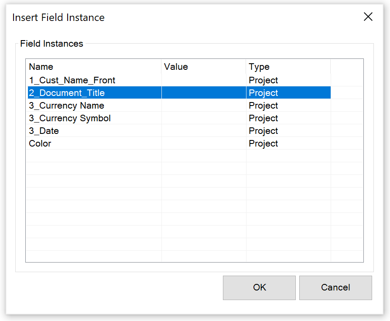This screenshot has width=390, height=321.
Task: Click the Value cell of 3_Currency Symbol row
Action: 204,118
